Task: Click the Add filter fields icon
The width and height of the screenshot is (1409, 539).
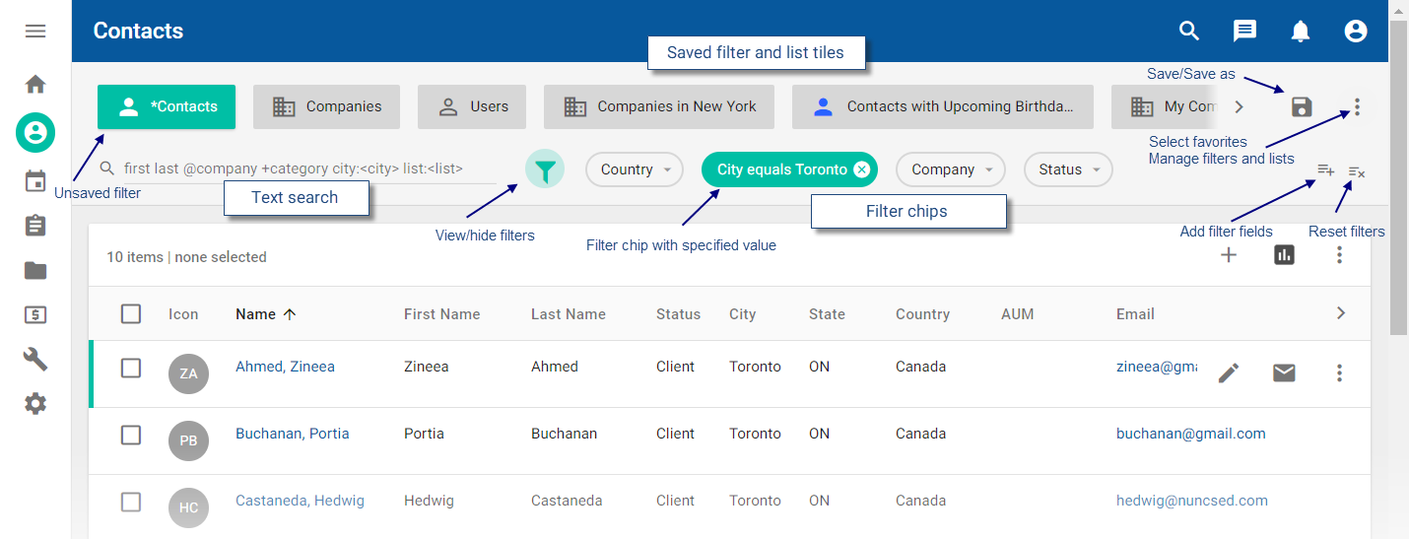Action: 1325,170
